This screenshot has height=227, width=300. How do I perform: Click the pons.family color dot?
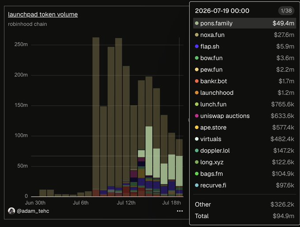tap(197, 23)
